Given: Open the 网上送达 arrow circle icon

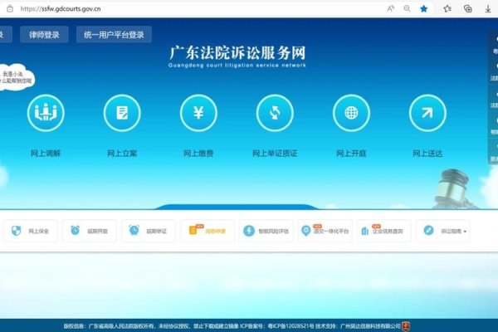Looking at the screenshot, I should click(427, 113).
